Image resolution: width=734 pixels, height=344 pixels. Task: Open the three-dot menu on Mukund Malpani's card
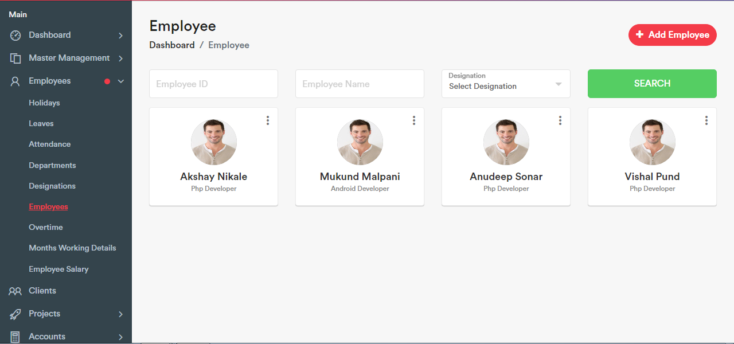414,120
